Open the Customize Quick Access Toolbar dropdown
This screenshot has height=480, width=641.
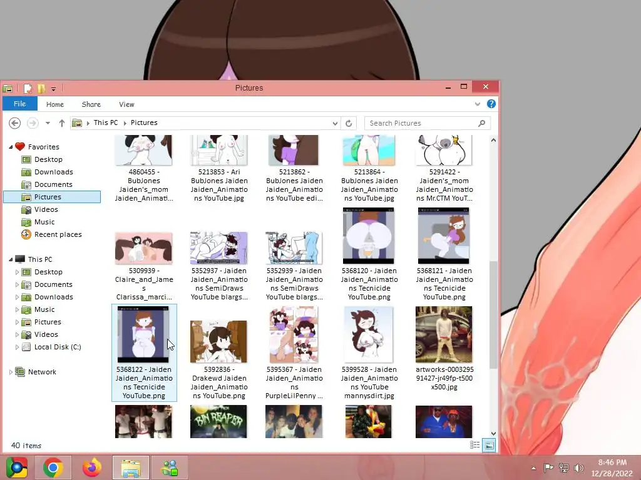(x=54, y=89)
